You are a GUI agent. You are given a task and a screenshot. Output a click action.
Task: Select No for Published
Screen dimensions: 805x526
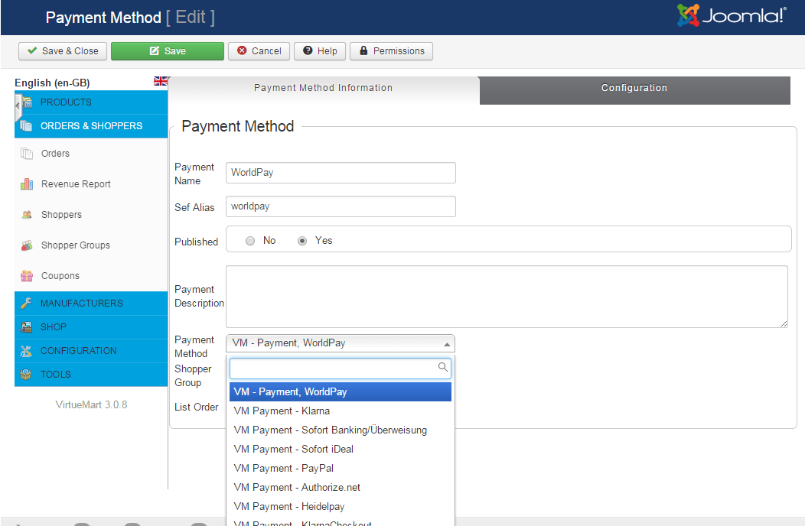pyautogui.click(x=250, y=241)
